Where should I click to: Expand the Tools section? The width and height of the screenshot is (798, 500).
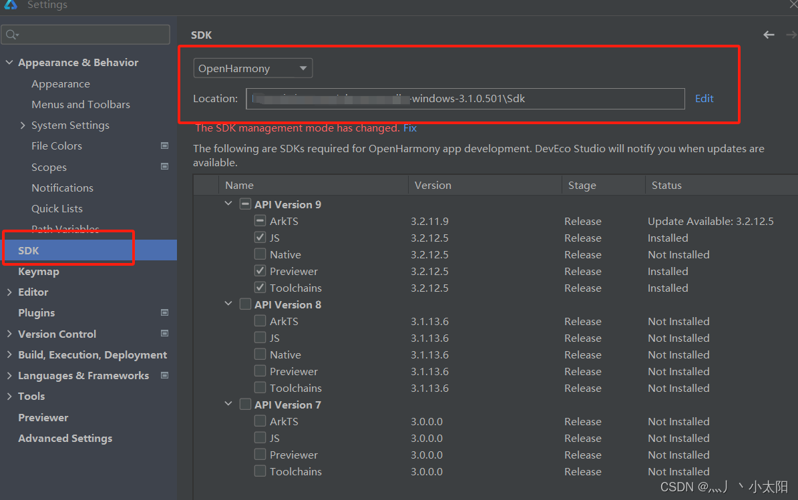click(9, 397)
